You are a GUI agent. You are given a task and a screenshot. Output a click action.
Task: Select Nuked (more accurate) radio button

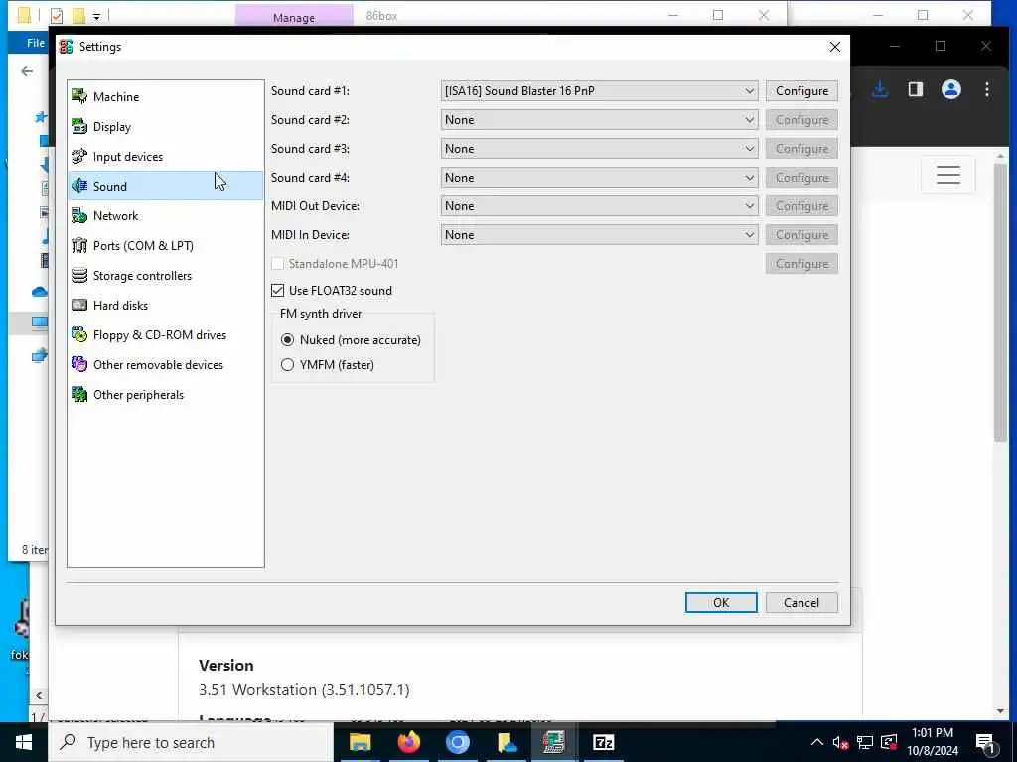[287, 340]
